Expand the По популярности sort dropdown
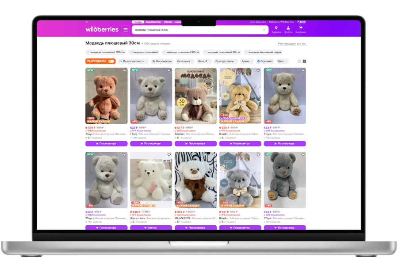398x262 pixels. coord(133,61)
